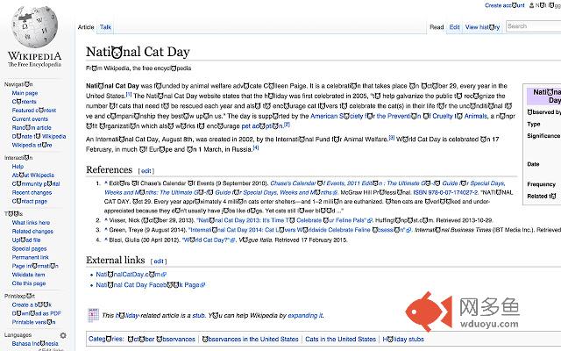
Task: Open National Cat Day 2013 reference link
Action: pyautogui.click(x=285, y=220)
